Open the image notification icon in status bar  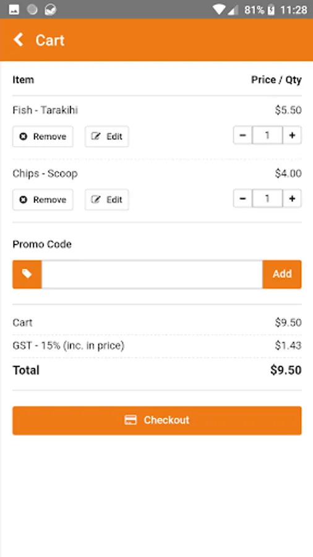pos(14,10)
